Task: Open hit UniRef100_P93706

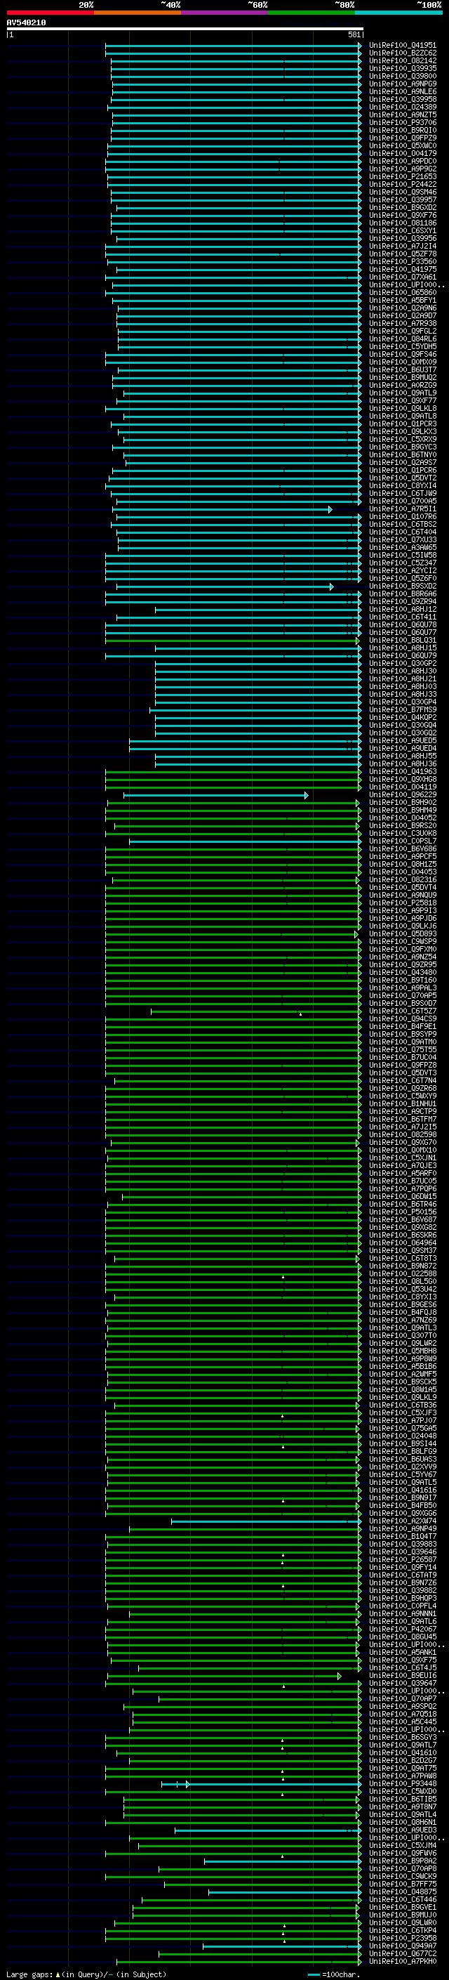Action: [402, 122]
